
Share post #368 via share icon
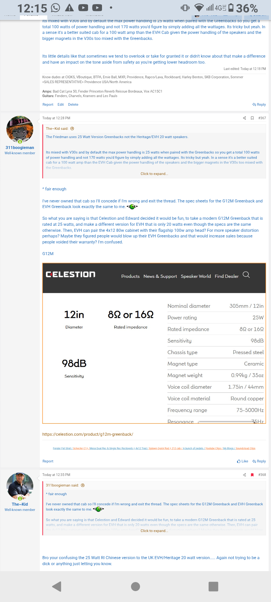(245, 475)
